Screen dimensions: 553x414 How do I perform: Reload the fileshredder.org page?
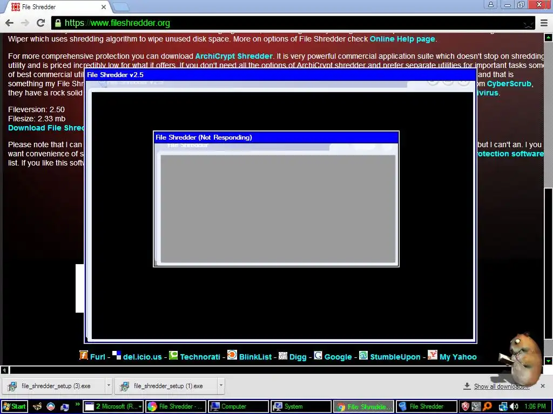pyautogui.click(x=41, y=23)
